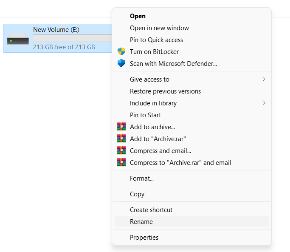Choose Open from the context menu
The width and height of the screenshot is (290, 252).
pyautogui.click(x=138, y=16)
